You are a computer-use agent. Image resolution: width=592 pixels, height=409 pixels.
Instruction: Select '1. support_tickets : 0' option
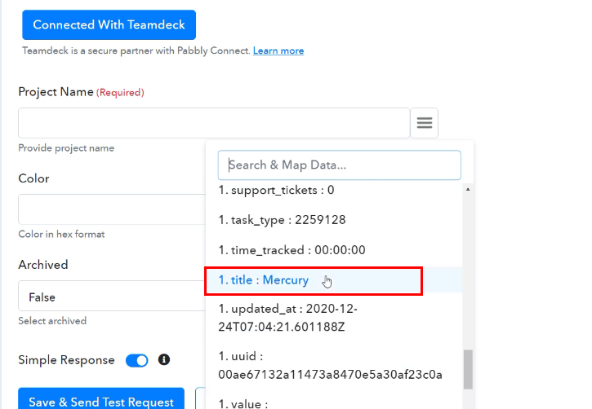tap(334, 190)
